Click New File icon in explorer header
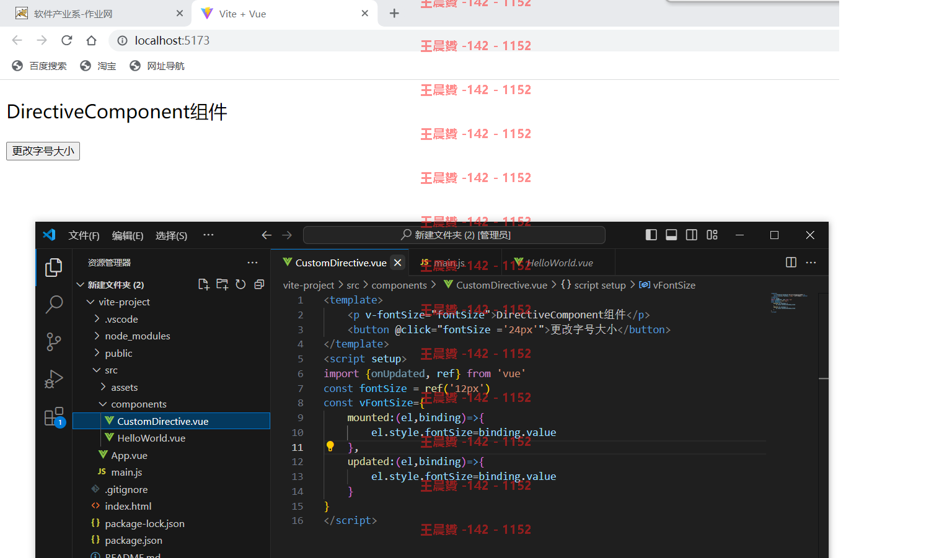Screen dimensions: 952x558 click(x=203, y=284)
